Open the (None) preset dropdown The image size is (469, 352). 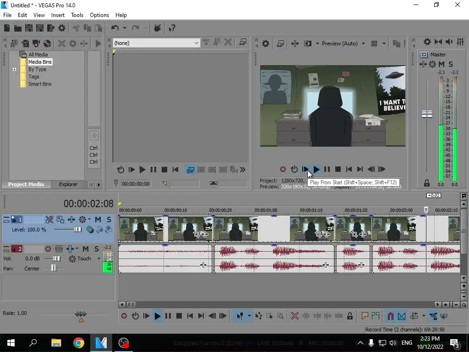coord(157,43)
